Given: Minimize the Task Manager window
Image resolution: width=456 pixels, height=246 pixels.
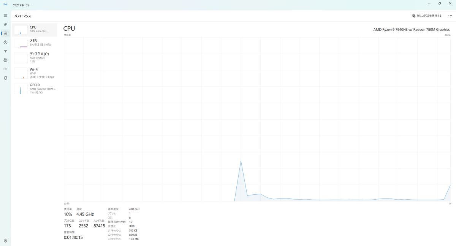Looking at the screenshot, I should tap(429, 3).
